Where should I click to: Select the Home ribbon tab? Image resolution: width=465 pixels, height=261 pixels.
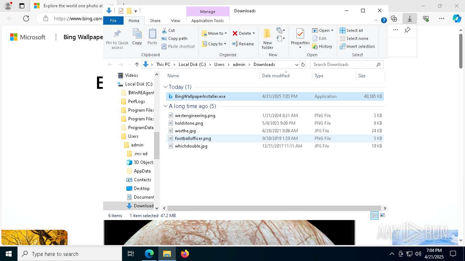coord(134,21)
